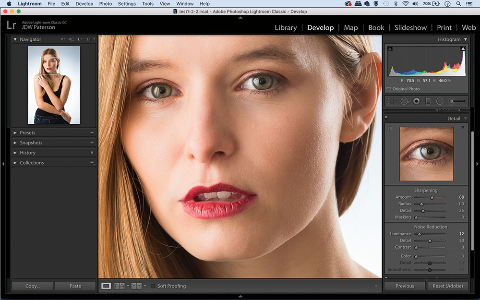The image size is (480, 300).
Task: Set Navigator zoom to 1:1
Action: point(80,39)
